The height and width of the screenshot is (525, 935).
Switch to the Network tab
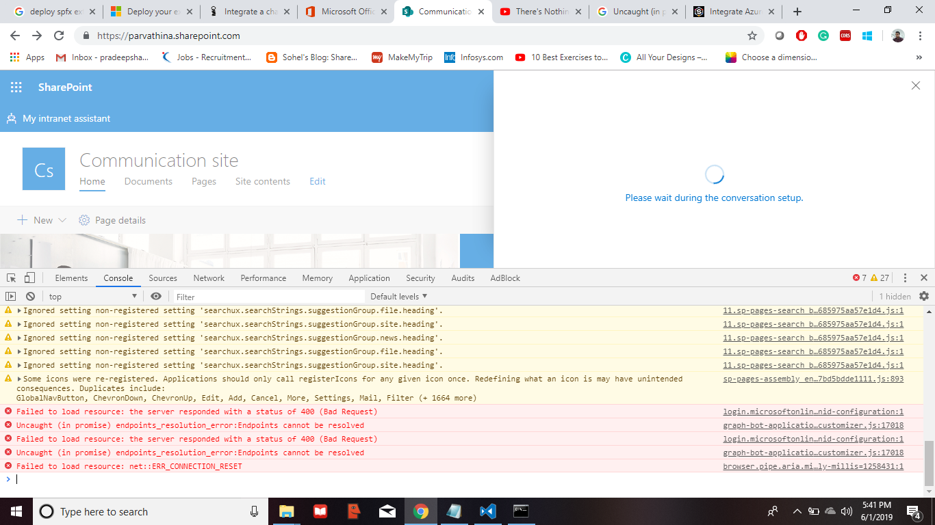point(209,278)
